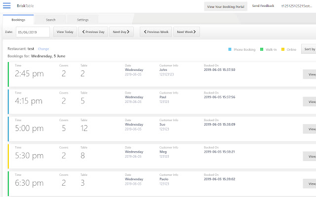Screen dimensions: 316x197
Task: Click the 5:00 pm booking time
Action: tap(29, 128)
